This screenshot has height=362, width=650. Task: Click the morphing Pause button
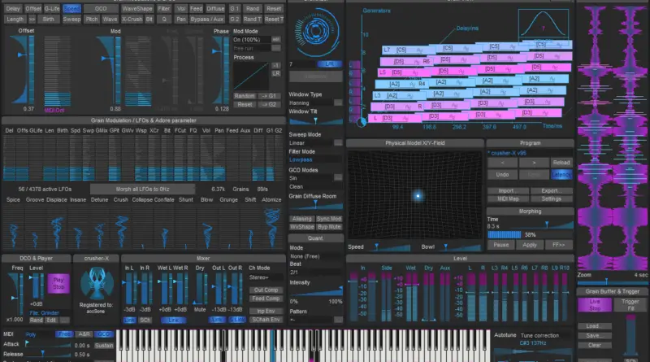(500, 245)
